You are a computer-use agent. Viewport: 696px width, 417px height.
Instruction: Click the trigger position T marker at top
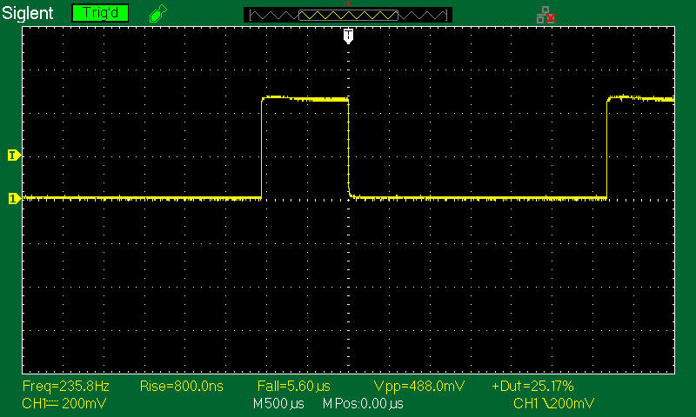(348, 35)
